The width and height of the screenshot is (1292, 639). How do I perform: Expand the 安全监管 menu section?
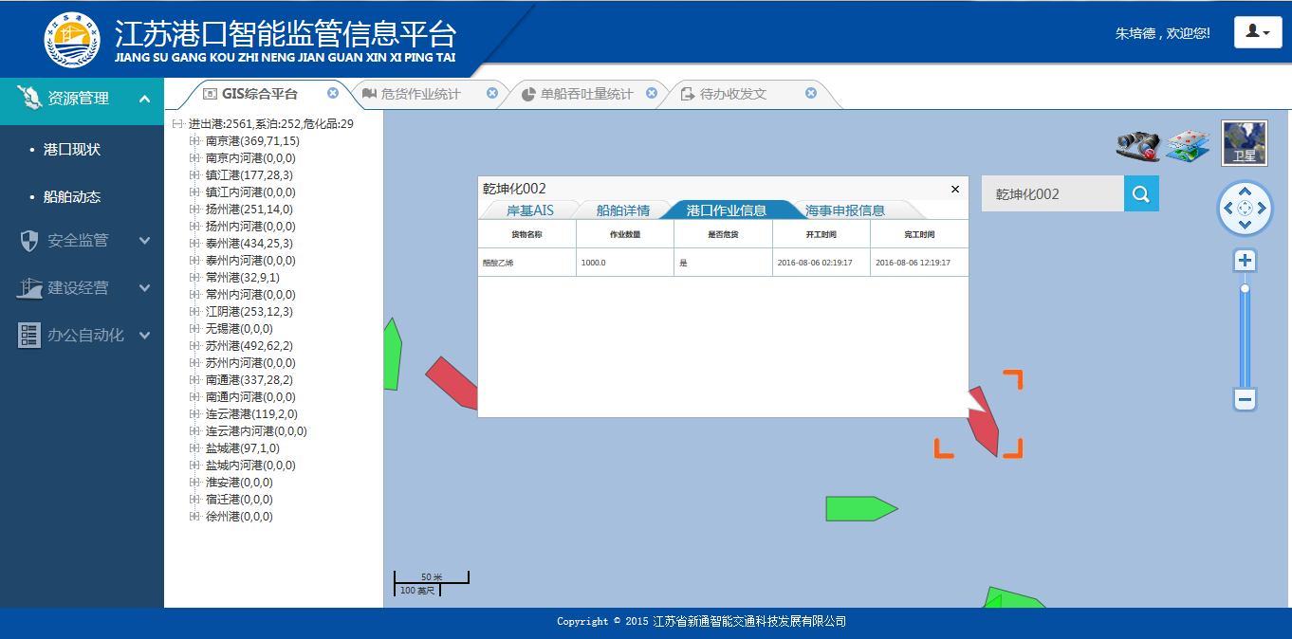click(144, 241)
